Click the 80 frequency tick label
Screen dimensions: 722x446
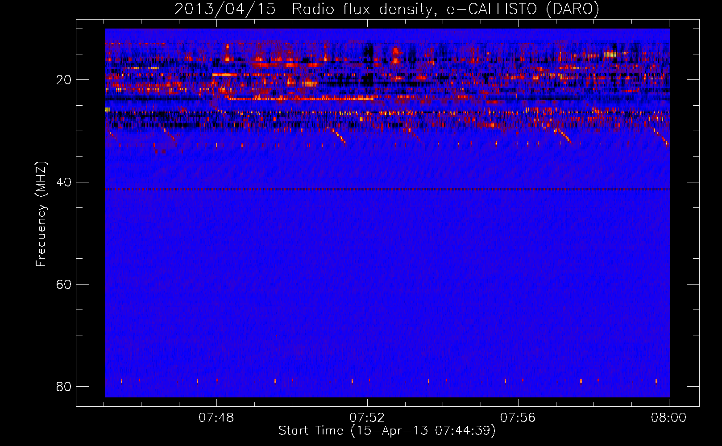click(63, 387)
